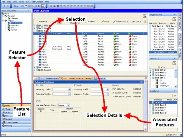Open the Port Channel menu
Viewport: 184px width, 138px height.
37,2
